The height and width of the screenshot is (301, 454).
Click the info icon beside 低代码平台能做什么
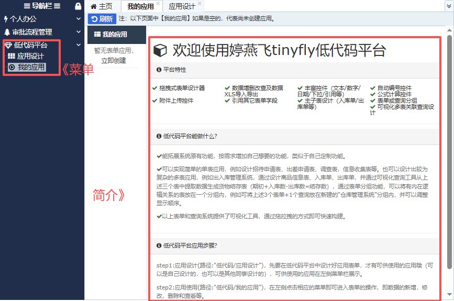coord(159,136)
